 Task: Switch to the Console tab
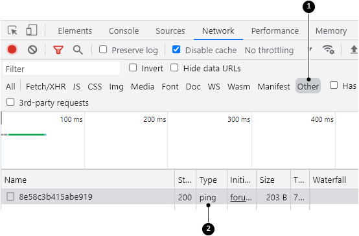point(124,30)
